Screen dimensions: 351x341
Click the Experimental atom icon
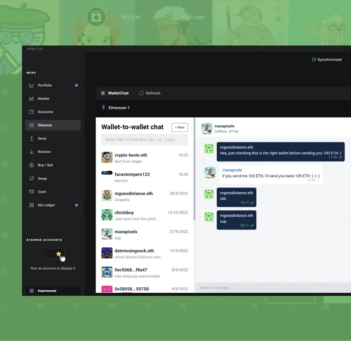31,291
